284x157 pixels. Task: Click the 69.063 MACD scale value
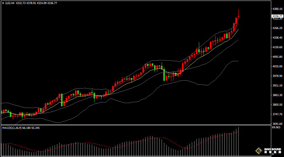click(x=276, y=127)
